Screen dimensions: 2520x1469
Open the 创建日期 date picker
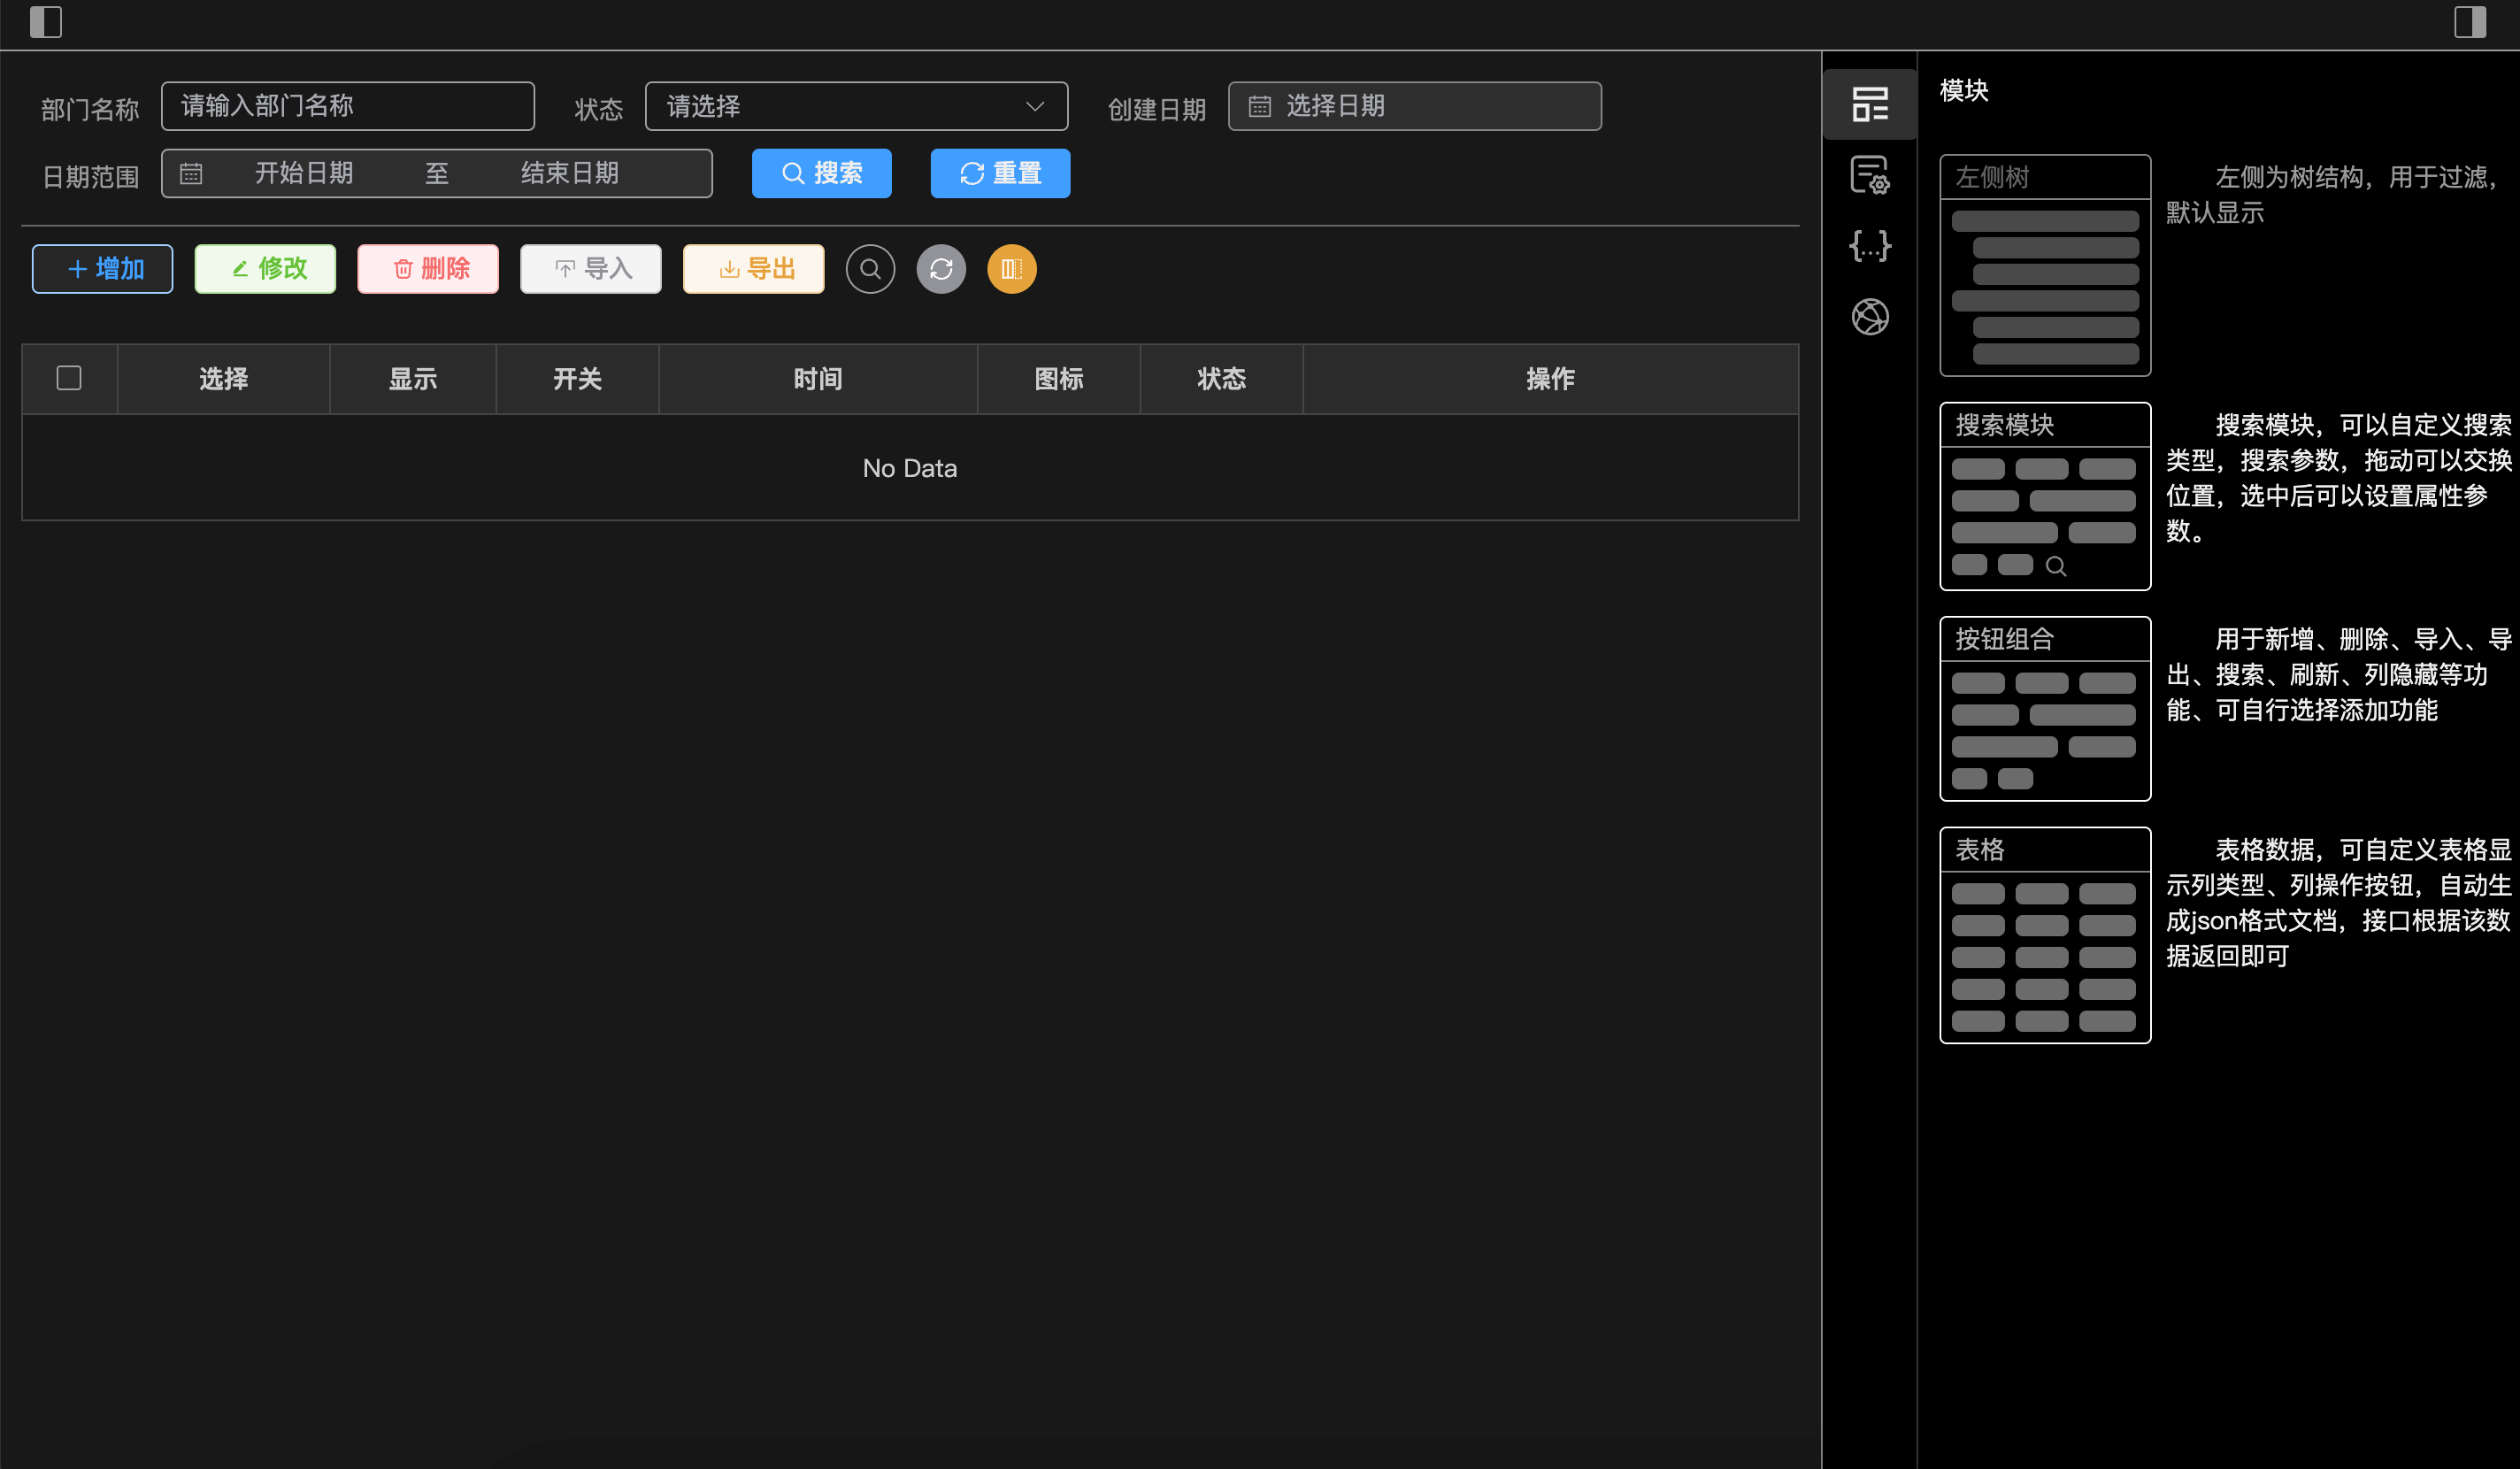coord(1414,106)
